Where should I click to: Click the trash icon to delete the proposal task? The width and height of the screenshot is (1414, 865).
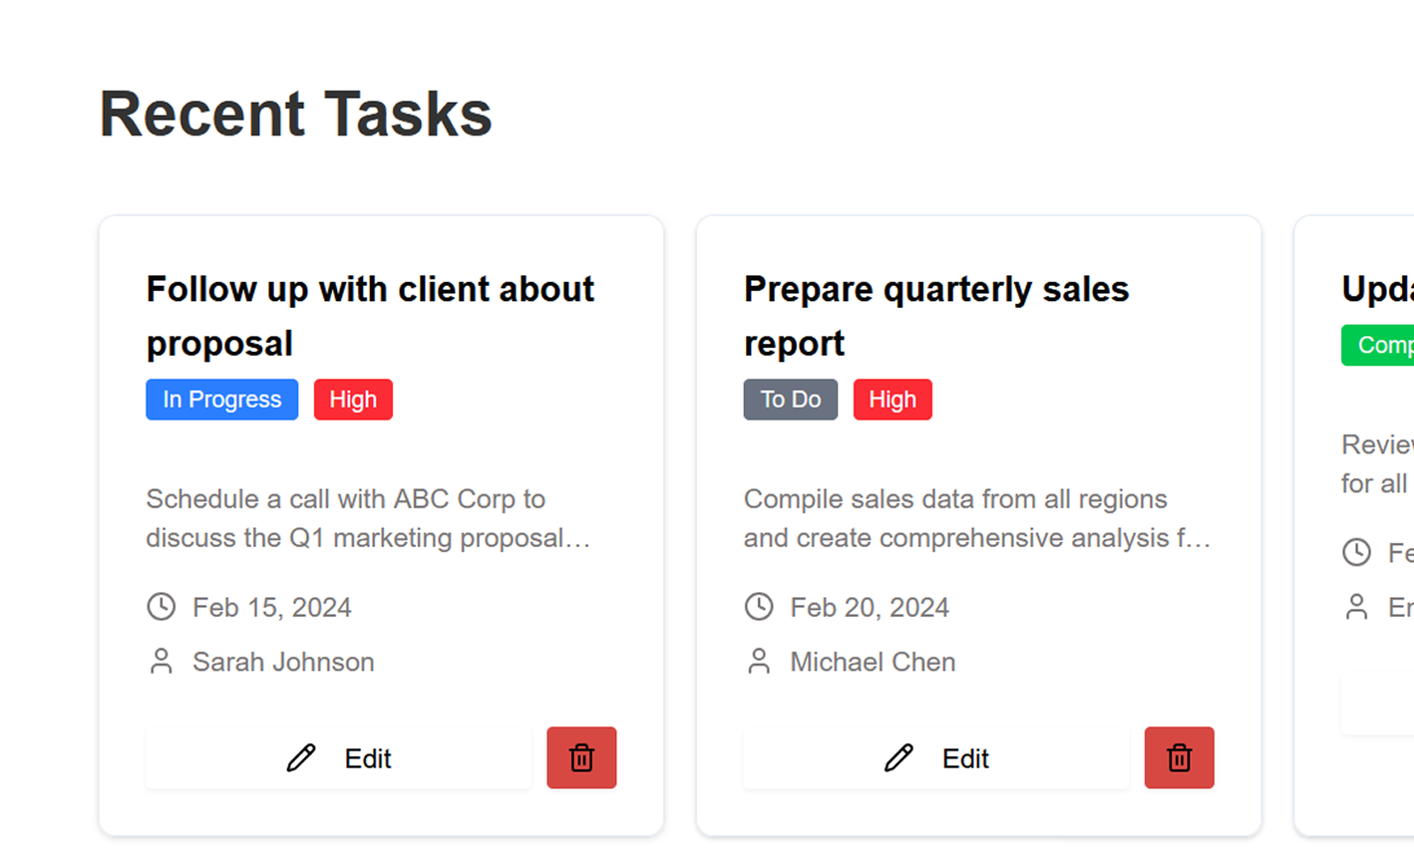coord(581,757)
